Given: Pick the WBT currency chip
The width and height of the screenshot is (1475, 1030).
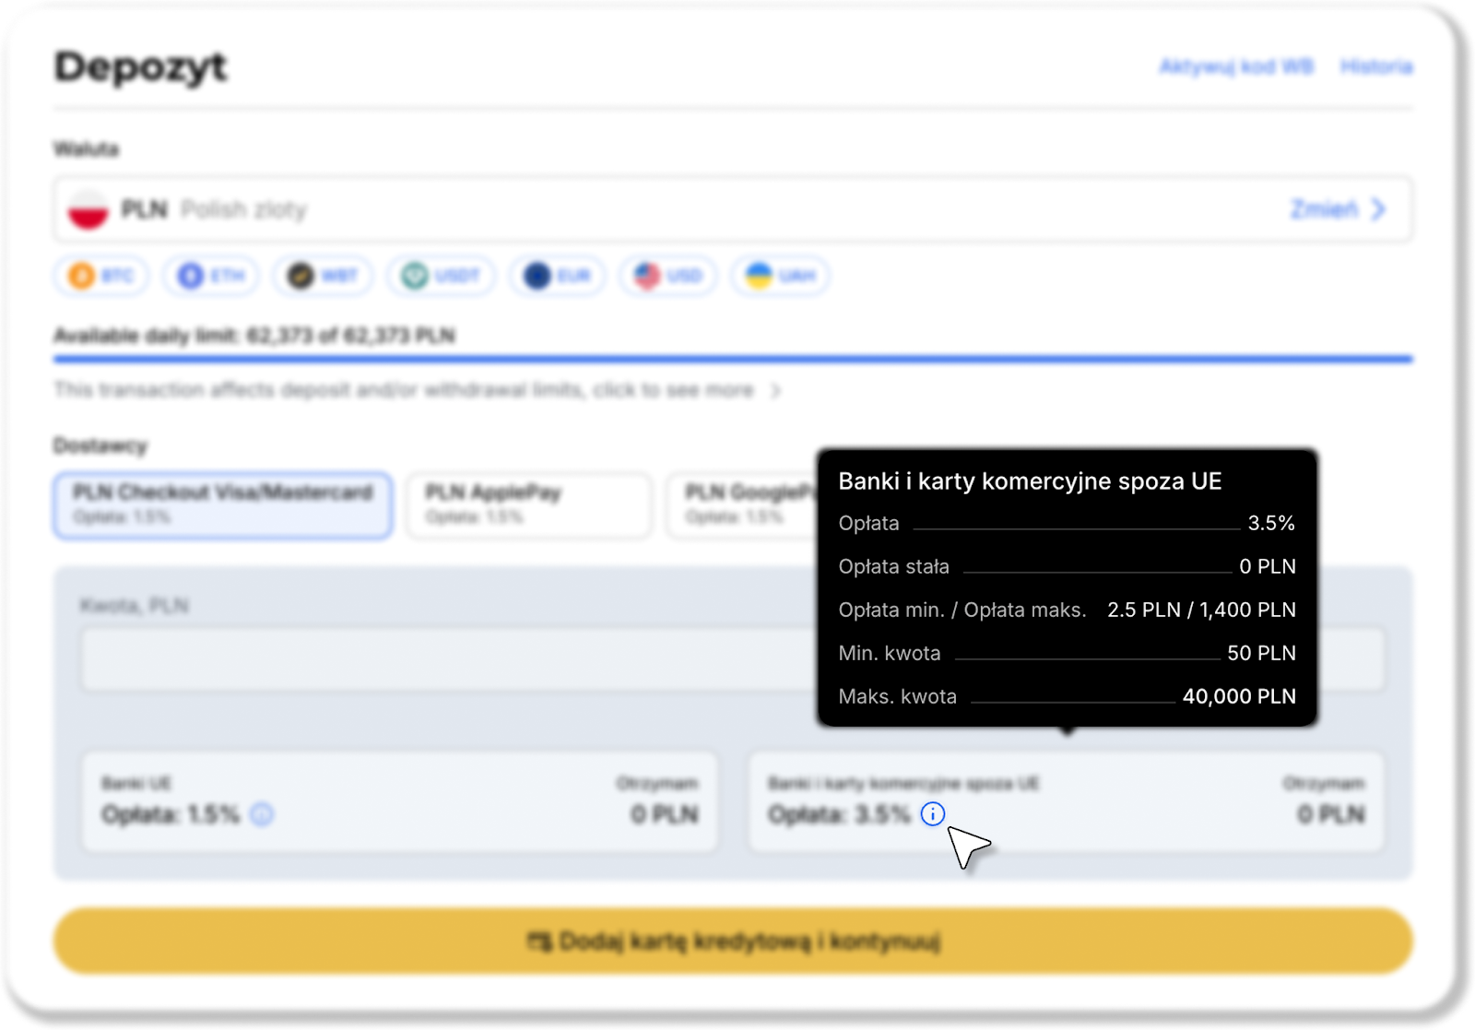Looking at the screenshot, I should 322,276.
